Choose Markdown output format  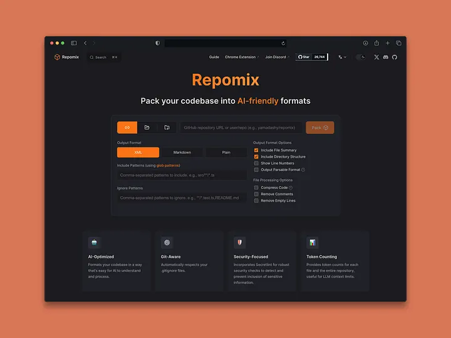coord(182,152)
